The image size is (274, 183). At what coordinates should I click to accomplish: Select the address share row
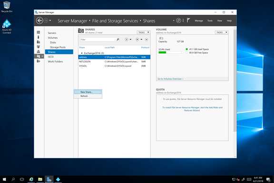pos(114,57)
